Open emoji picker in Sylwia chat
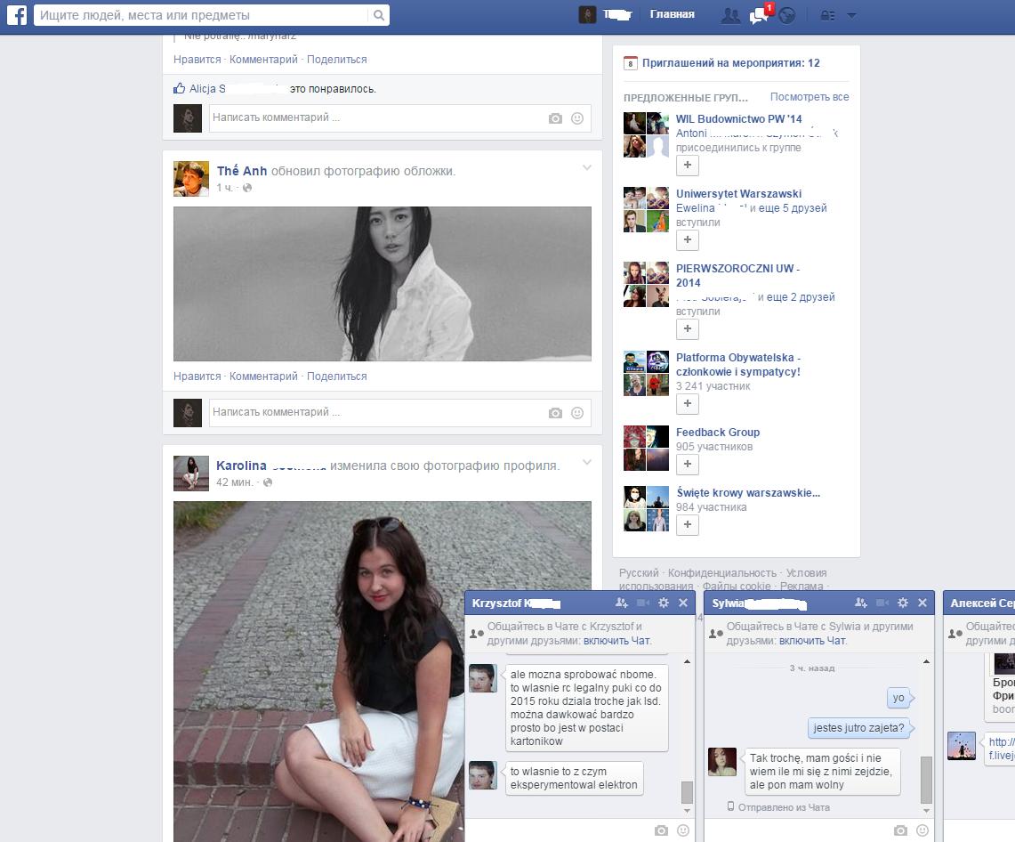The height and width of the screenshot is (842, 1015). click(922, 830)
